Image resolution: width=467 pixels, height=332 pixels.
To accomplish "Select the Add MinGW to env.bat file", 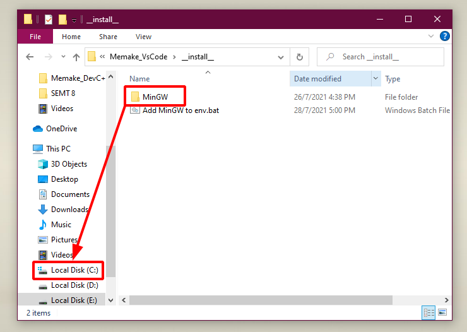I will (180, 110).
